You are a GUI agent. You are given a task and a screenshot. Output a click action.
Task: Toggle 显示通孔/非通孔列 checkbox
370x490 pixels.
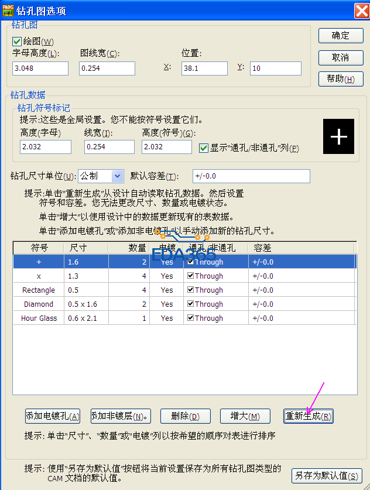[x=203, y=148]
